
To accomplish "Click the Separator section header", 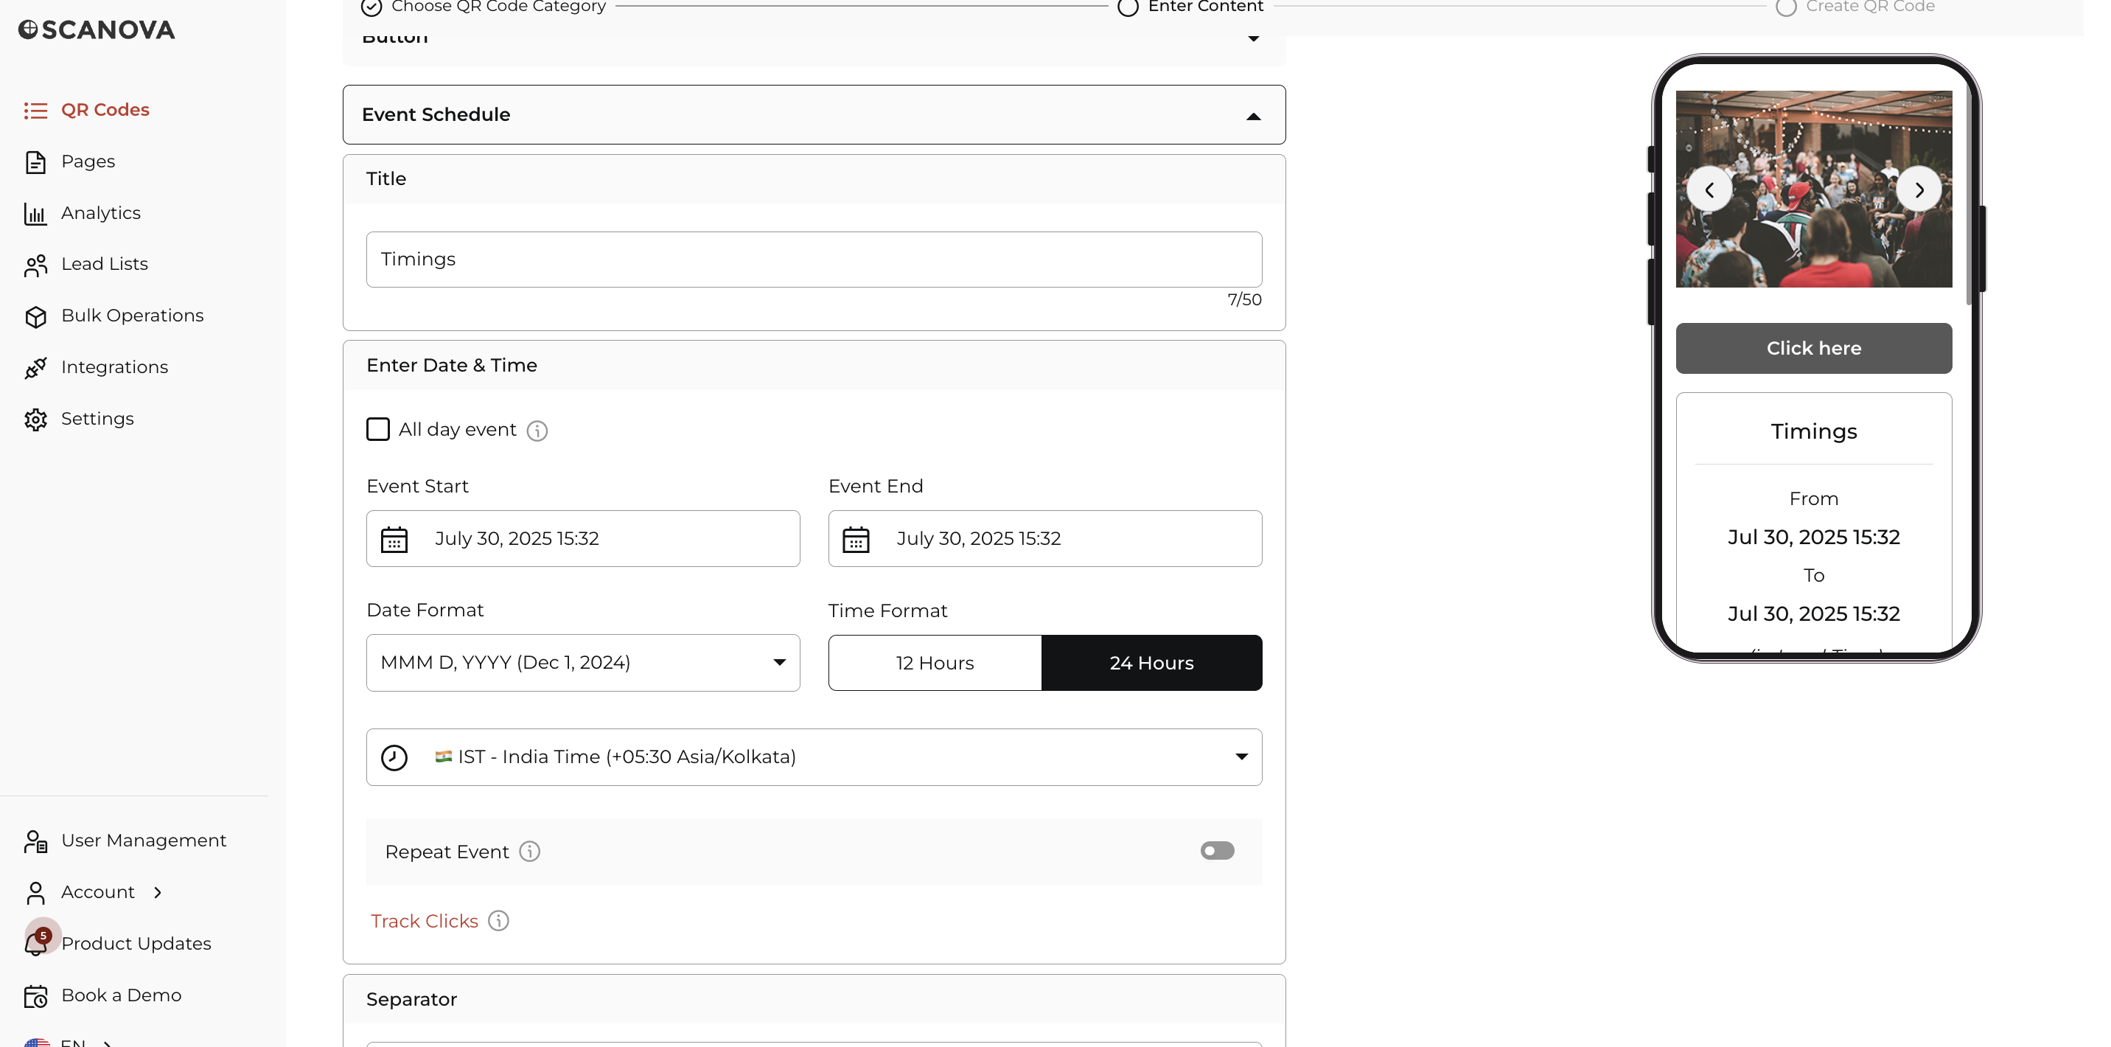I will [814, 1000].
